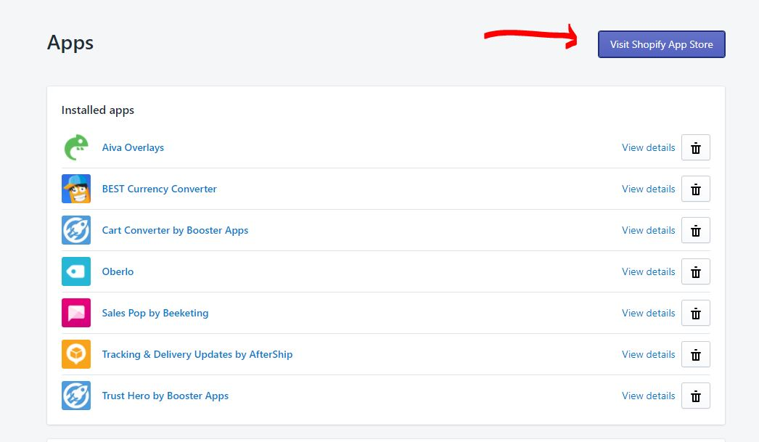759x442 pixels.
Task: View details for Oberlo
Action: (x=648, y=271)
